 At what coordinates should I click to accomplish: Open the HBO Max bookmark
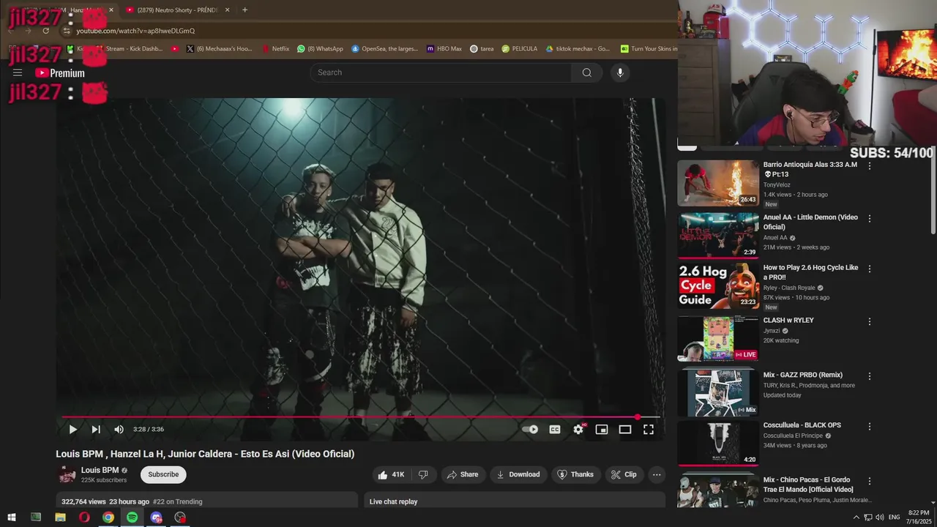(444, 49)
